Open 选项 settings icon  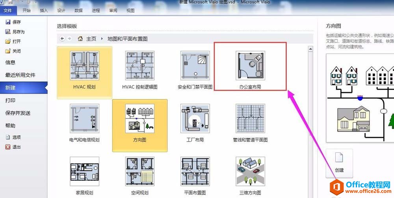[8, 137]
